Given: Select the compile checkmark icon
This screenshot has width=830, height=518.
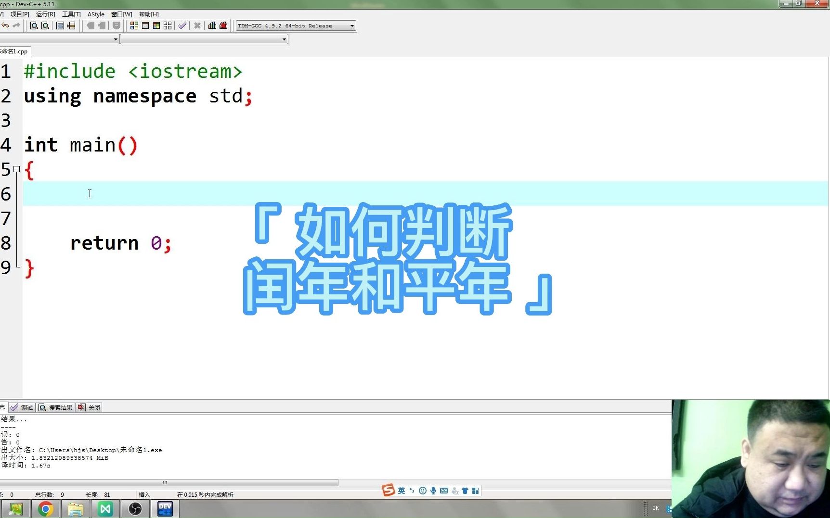Looking at the screenshot, I should (x=182, y=25).
